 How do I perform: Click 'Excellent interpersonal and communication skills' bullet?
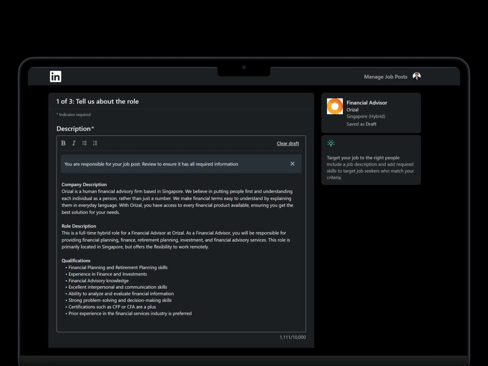118,287
